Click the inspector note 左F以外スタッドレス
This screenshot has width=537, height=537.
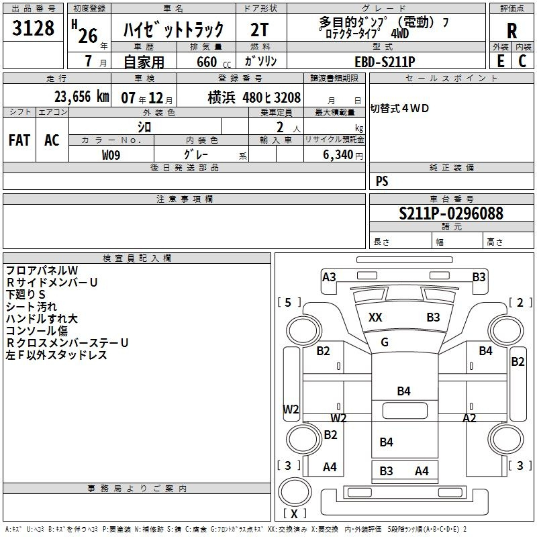pos(56,355)
